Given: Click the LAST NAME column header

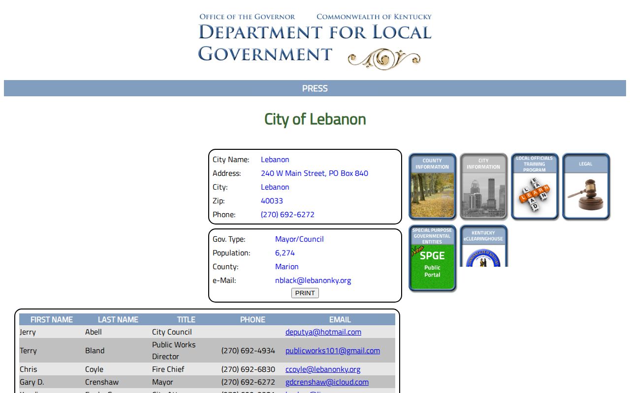Looking at the screenshot, I should tap(118, 320).
